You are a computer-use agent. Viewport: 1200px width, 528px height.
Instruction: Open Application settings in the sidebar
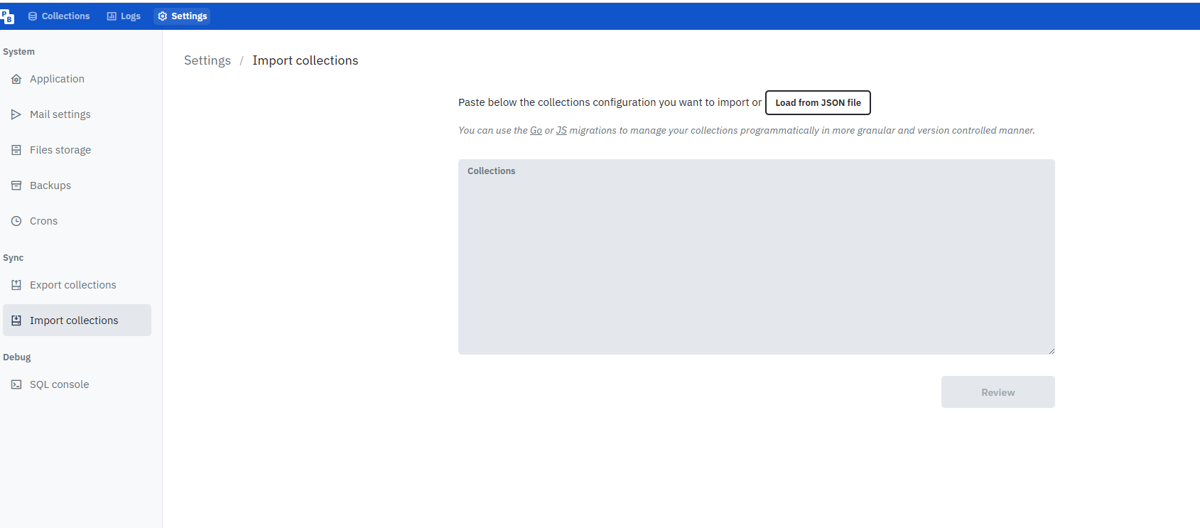(x=77, y=79)
